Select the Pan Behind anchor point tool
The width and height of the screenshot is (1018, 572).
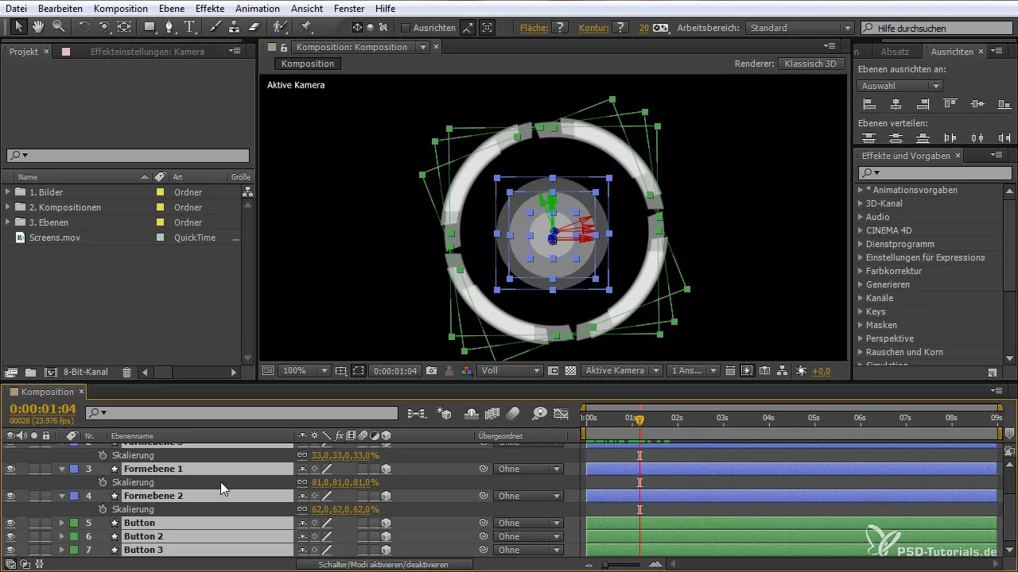[x=124, y=27]
